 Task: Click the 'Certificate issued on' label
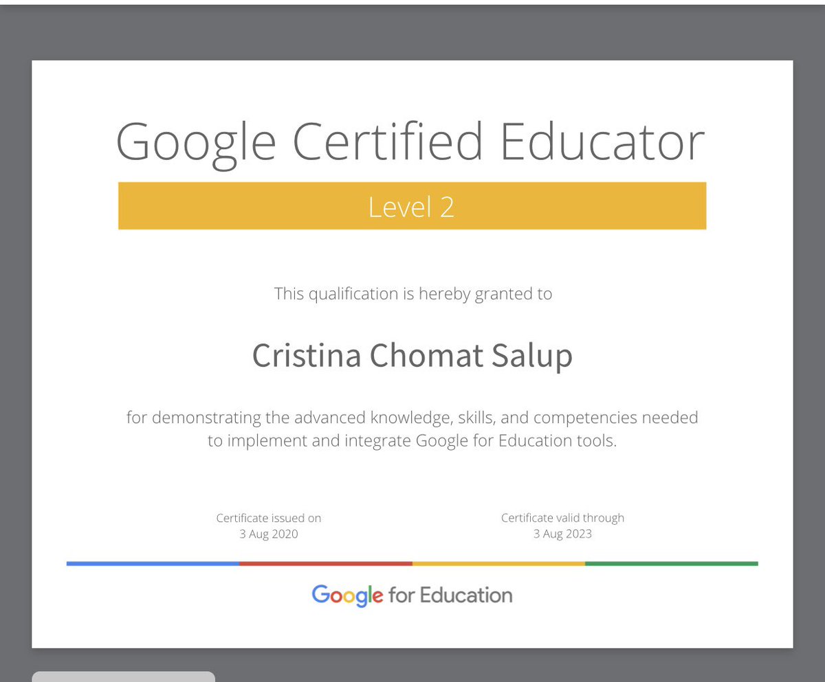point(269,518)
